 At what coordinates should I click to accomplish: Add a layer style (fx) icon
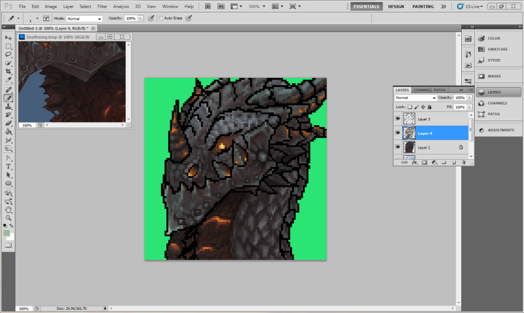point(415,162)
